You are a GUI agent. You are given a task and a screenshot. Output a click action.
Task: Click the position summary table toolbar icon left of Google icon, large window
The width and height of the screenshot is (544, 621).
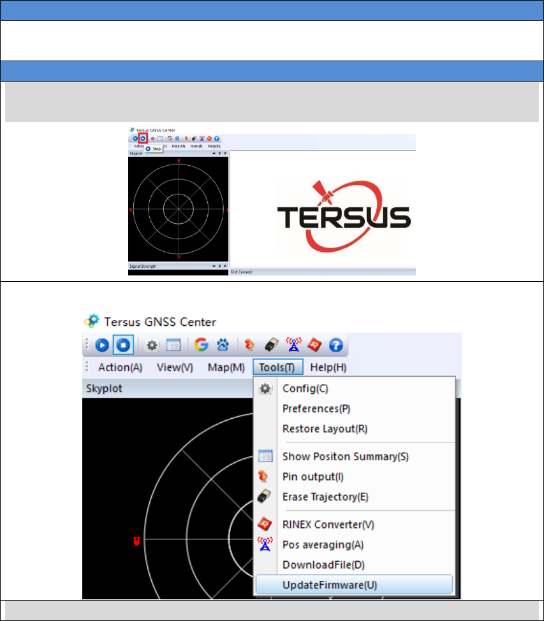(173, 346)
